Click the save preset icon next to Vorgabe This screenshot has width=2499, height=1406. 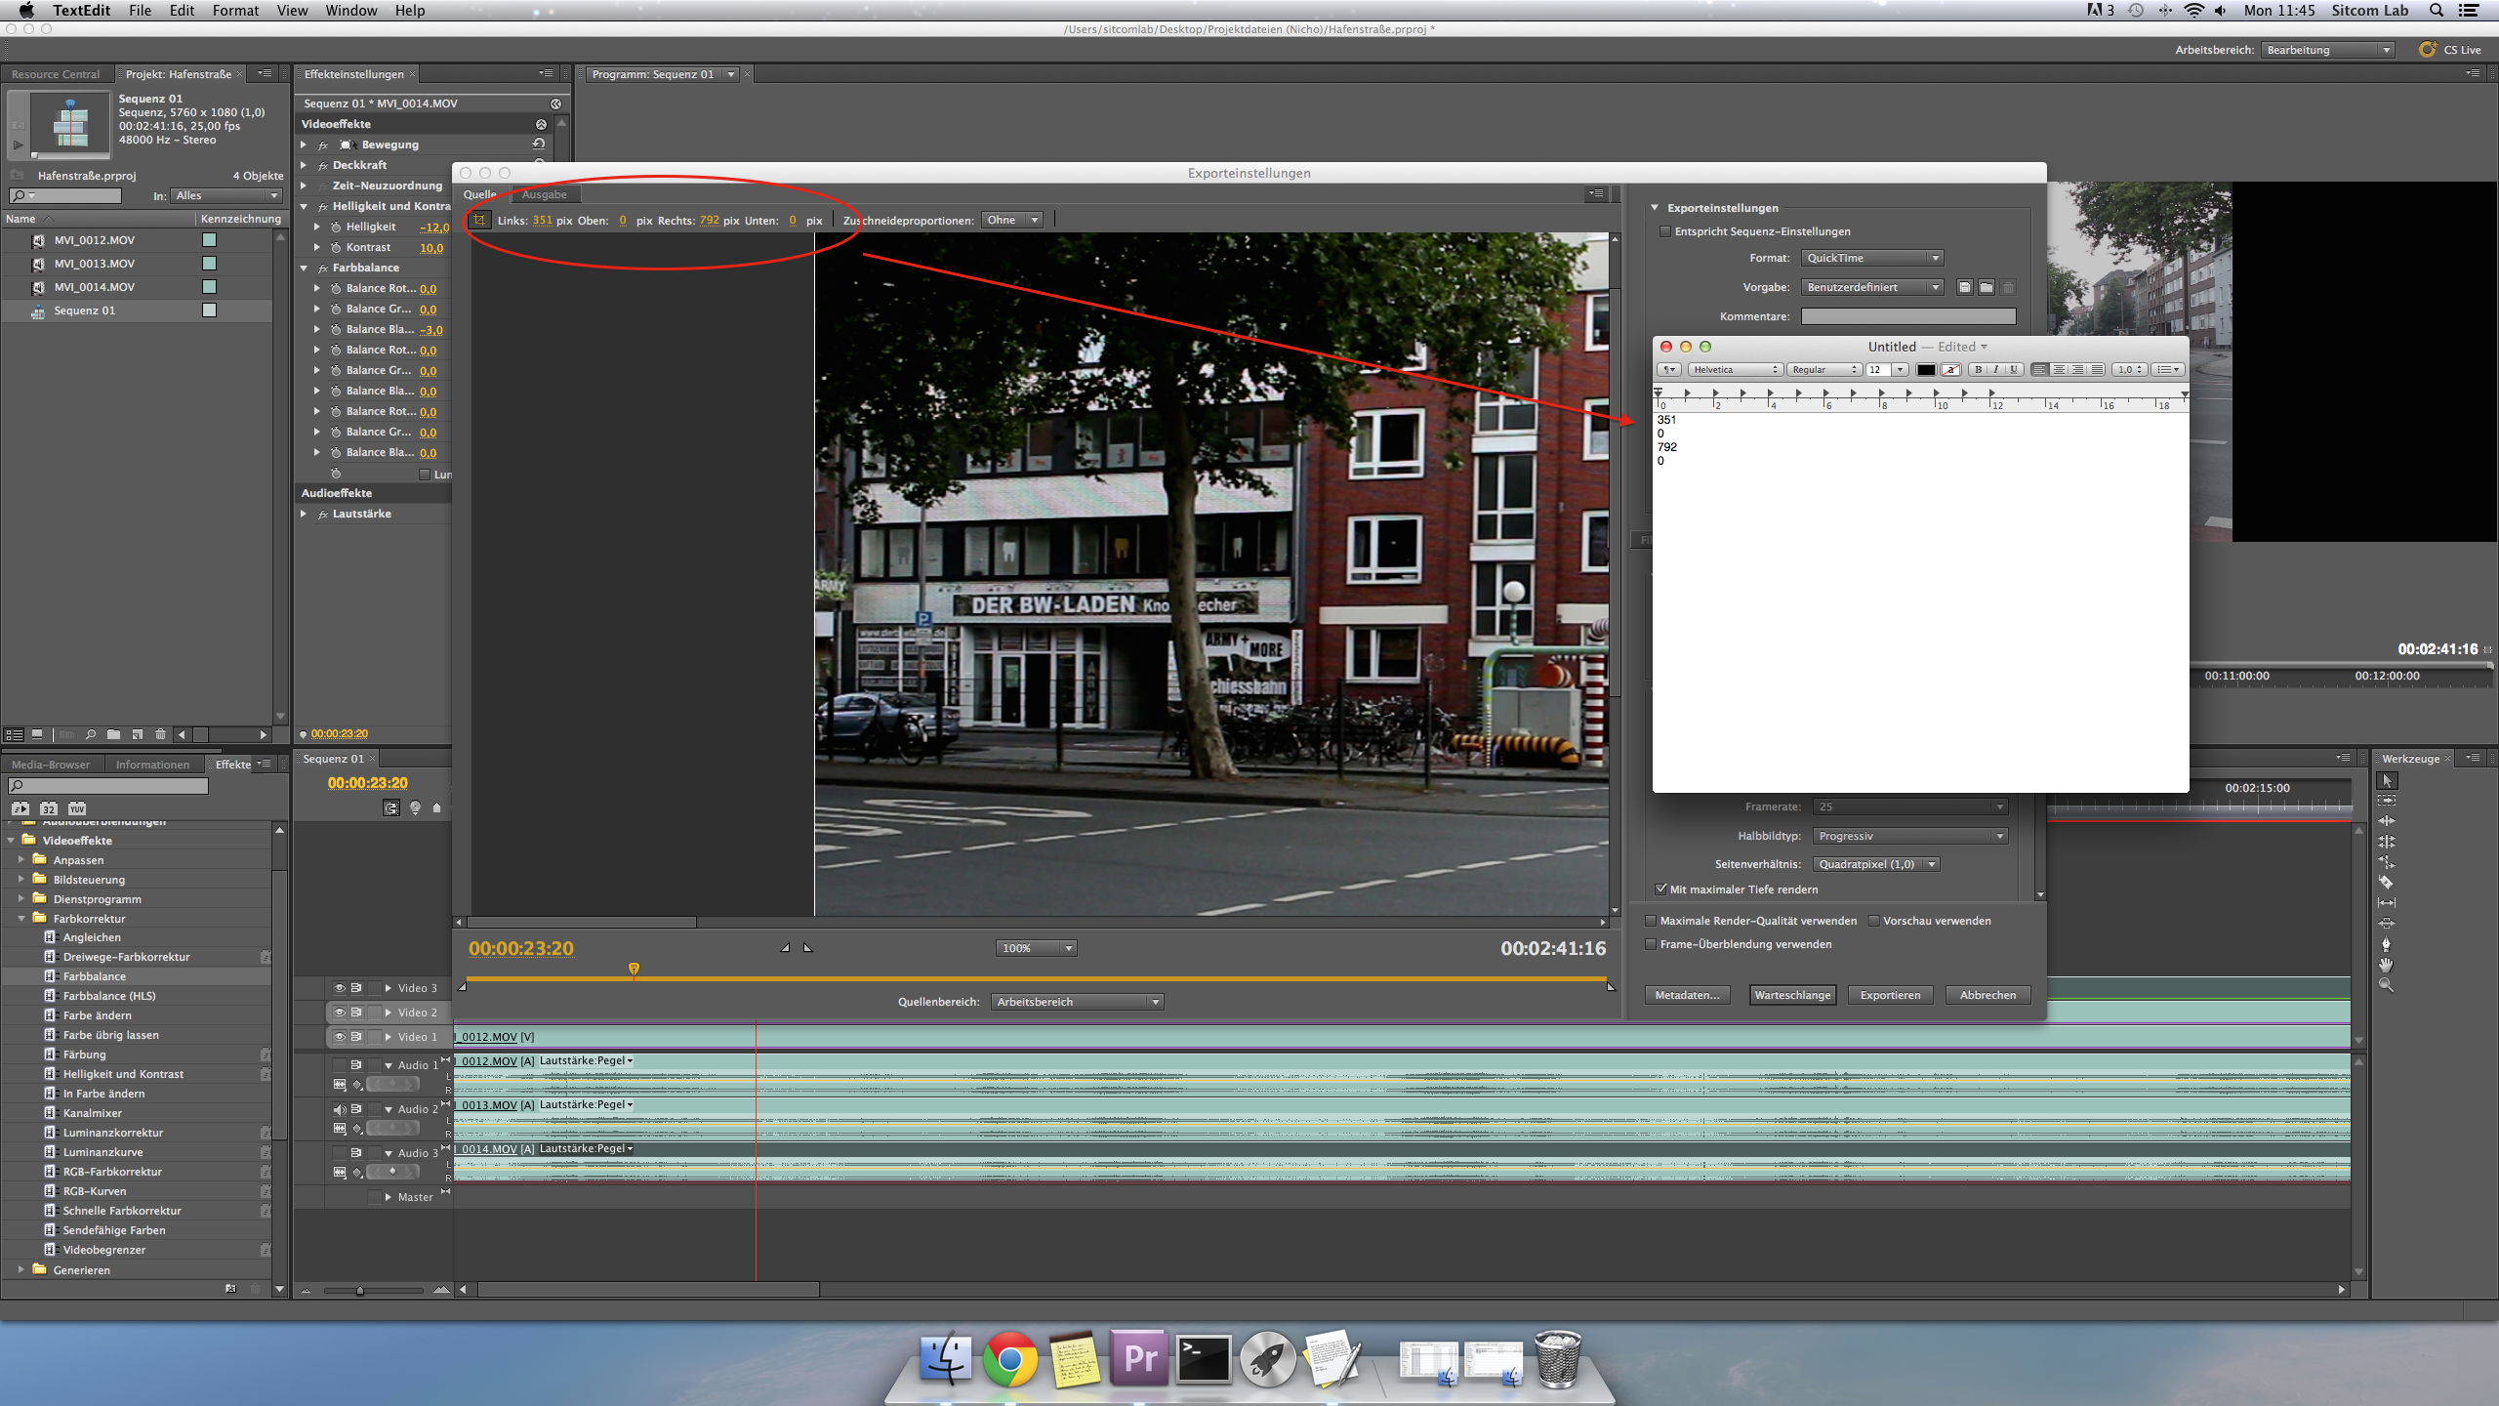(1964, 287)
